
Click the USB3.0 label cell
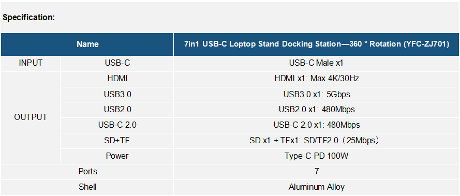tap(117, 94)
